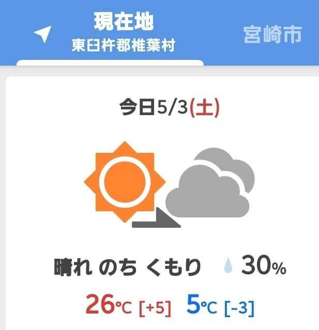
Task: Tap the location arrow icon
Action: point(42,34)
